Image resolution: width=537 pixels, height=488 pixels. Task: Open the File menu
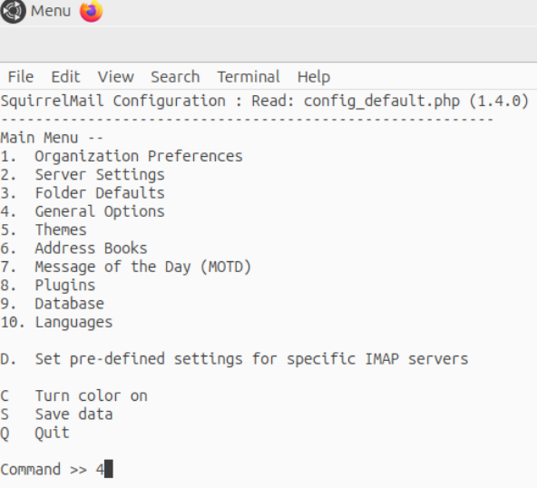coord(21,77)
